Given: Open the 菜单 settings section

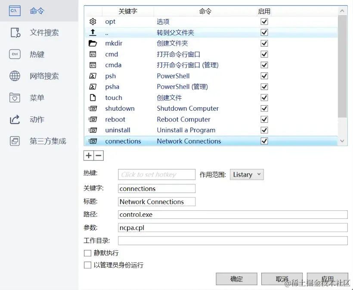Looking at the screenshot, I should [39, 98].
